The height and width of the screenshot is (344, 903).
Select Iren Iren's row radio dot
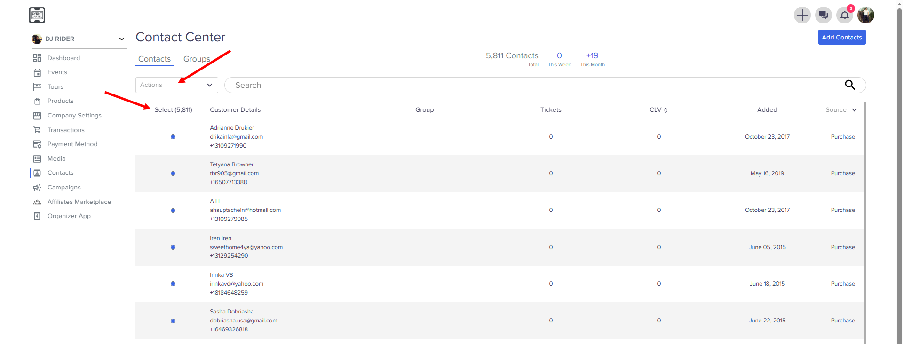pos(173,247)
